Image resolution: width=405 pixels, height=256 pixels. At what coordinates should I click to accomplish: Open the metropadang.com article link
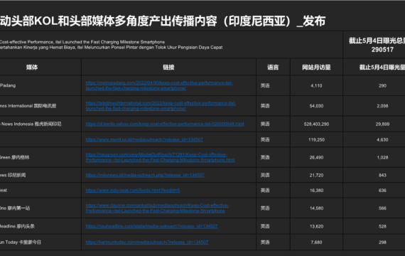(159, 85)
